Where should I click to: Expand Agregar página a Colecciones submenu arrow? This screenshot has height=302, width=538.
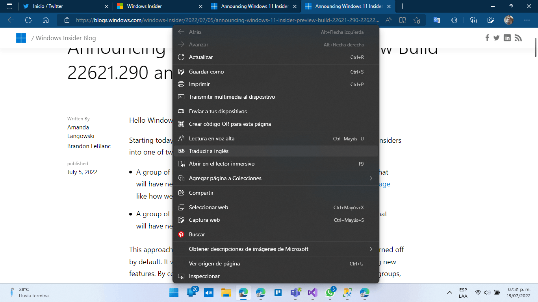point(371,178)
